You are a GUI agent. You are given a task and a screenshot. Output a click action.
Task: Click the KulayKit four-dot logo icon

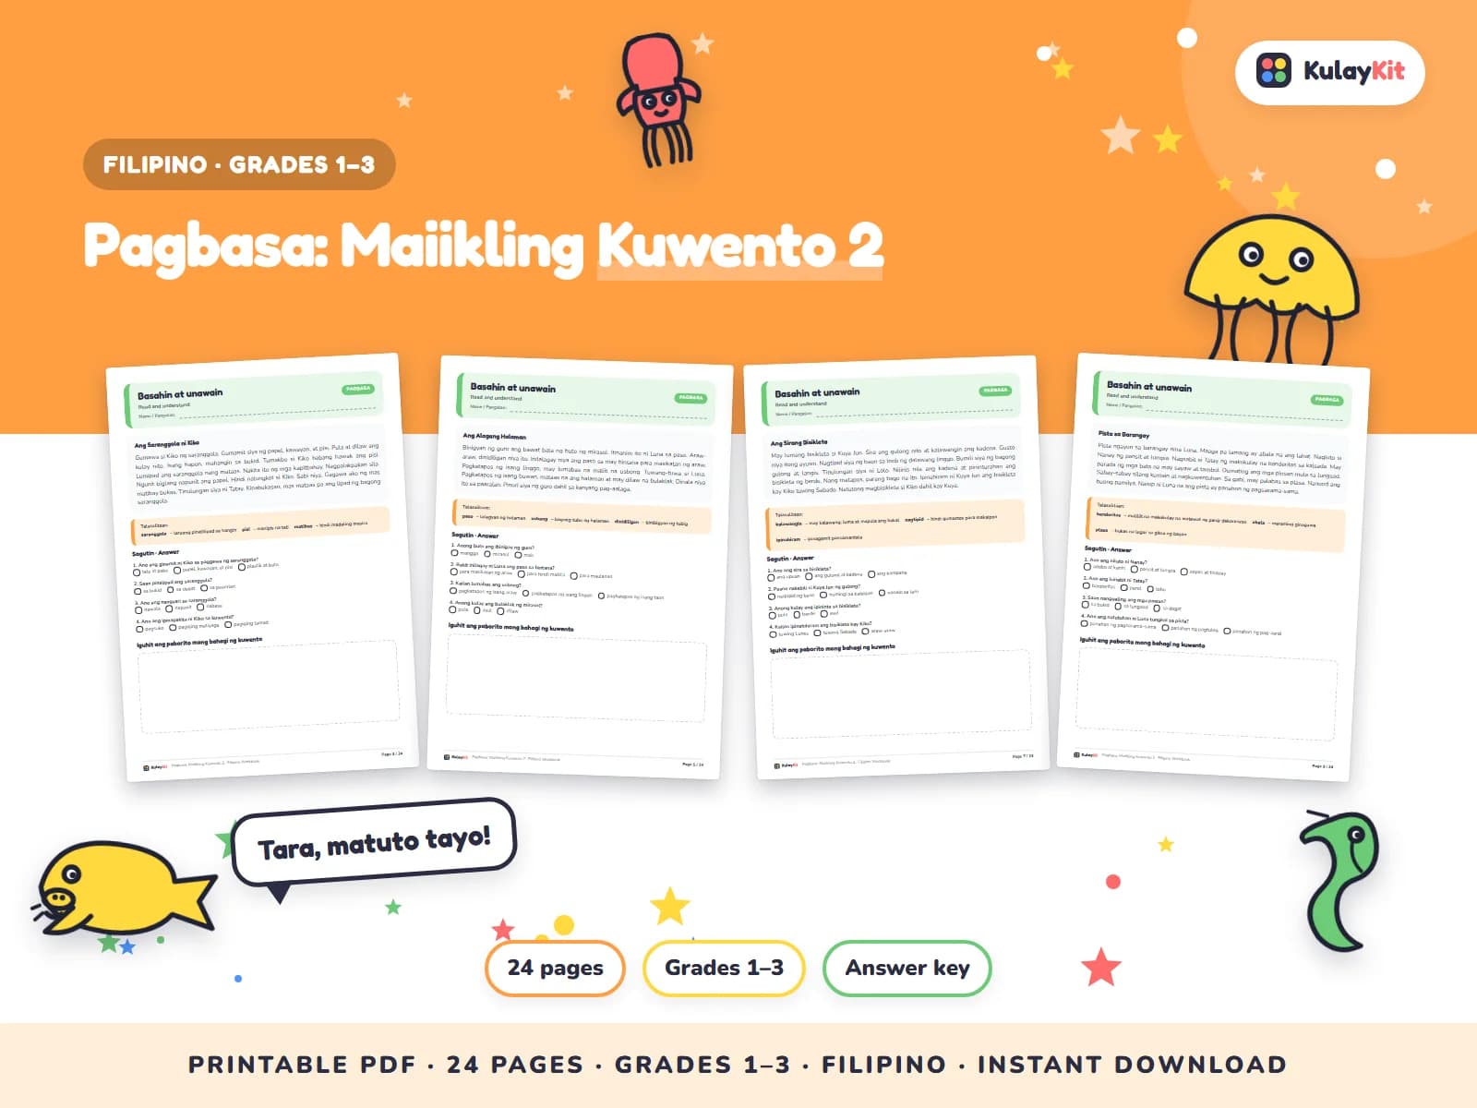1274,71
